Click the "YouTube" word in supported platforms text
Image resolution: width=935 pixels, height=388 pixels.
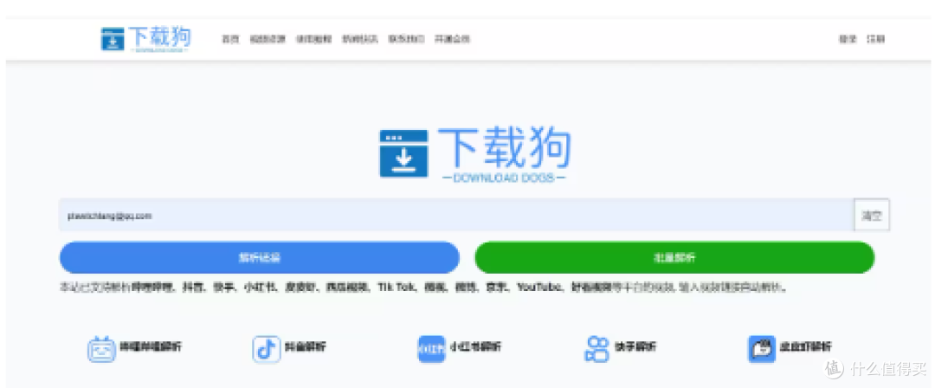pyautogui.click(x=540, y=288)
